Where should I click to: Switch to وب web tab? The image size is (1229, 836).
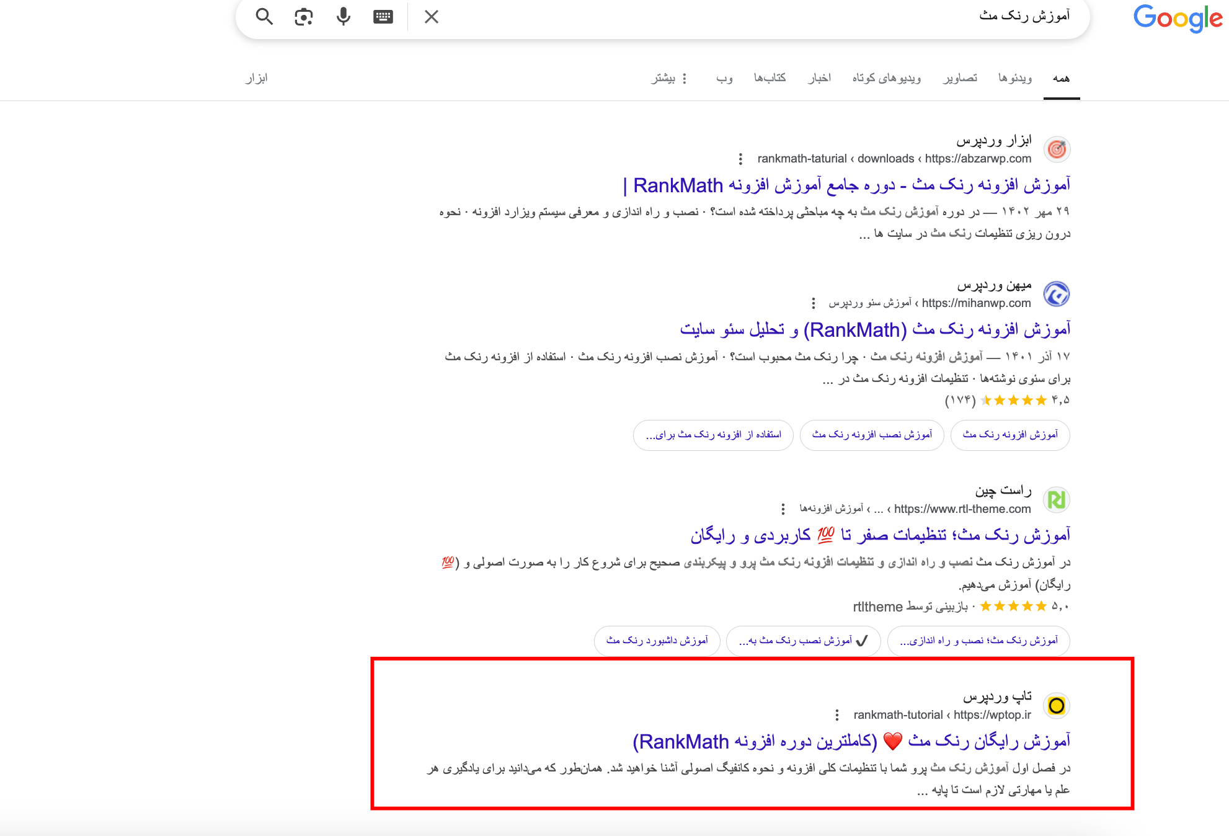(724, 78)
